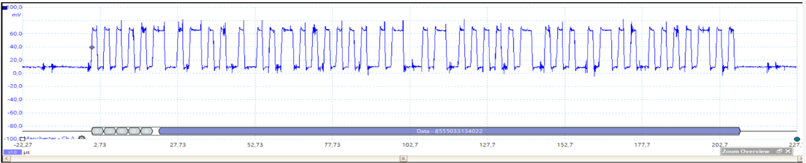Select the last decoded 0 packet
The height and width of the screenshot is (163, 806).
click(x=146, y=131)
